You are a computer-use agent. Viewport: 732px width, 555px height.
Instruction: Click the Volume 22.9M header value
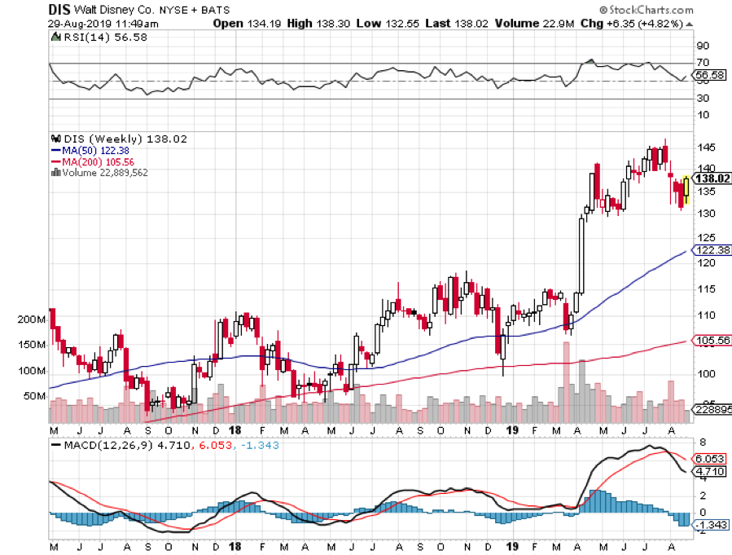pos(534,24)
